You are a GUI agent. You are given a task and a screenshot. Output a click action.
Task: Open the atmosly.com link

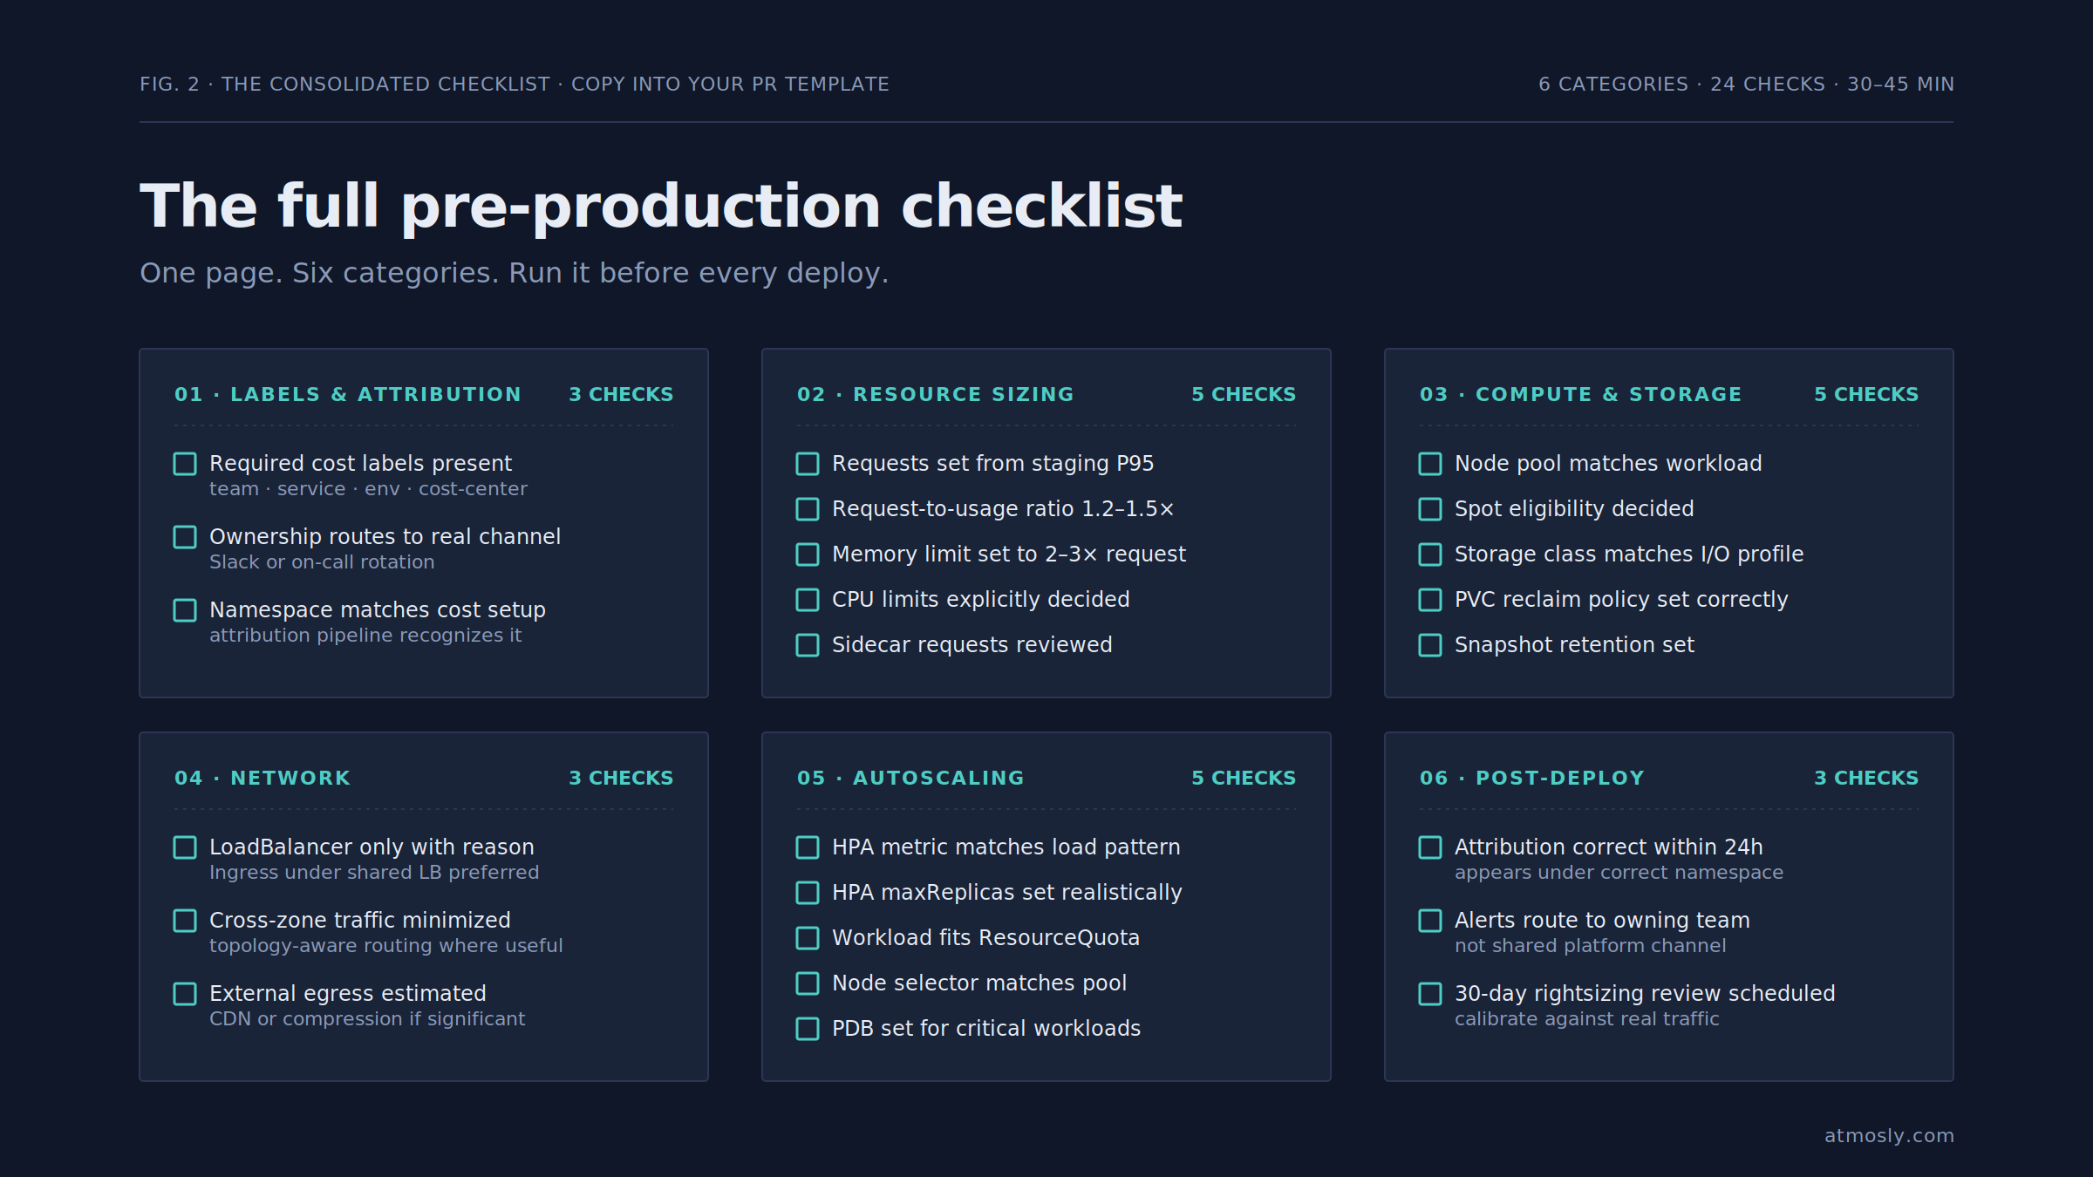tap(1889, 1135)
